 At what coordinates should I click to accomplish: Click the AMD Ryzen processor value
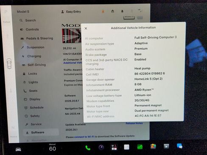(x=144, y=90)
